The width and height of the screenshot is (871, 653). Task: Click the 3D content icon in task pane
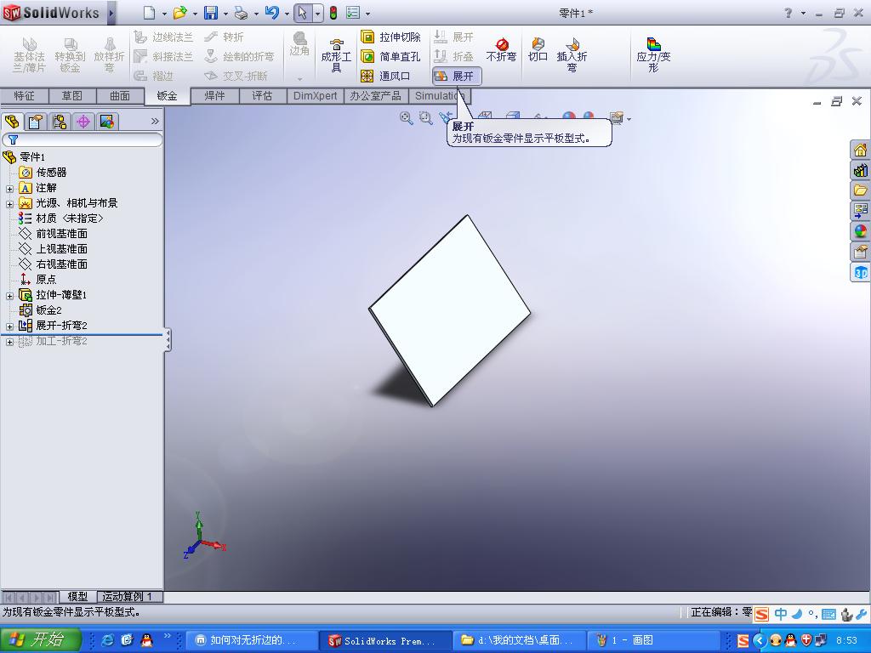tap(861, 272)
